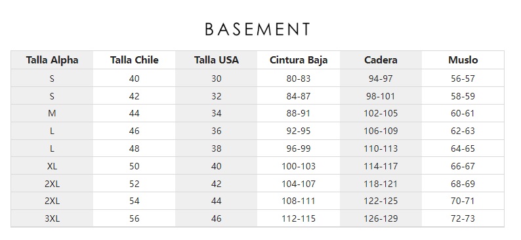This screenshot has height=240, width=521.
Task: Select the M size cell
Action: coord(52,113)
